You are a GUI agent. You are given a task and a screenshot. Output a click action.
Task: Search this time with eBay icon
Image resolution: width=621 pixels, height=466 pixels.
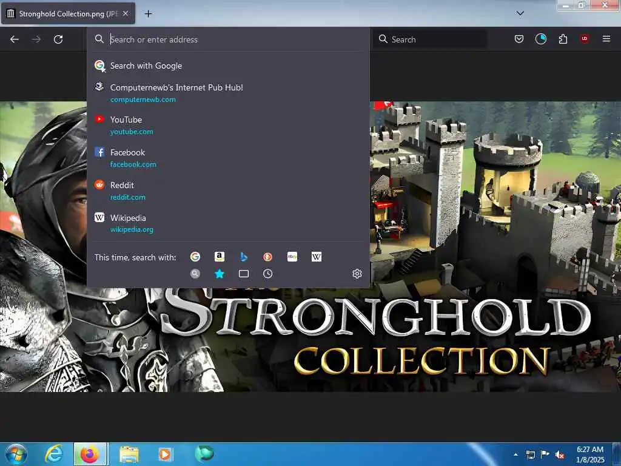pos(292,257)
